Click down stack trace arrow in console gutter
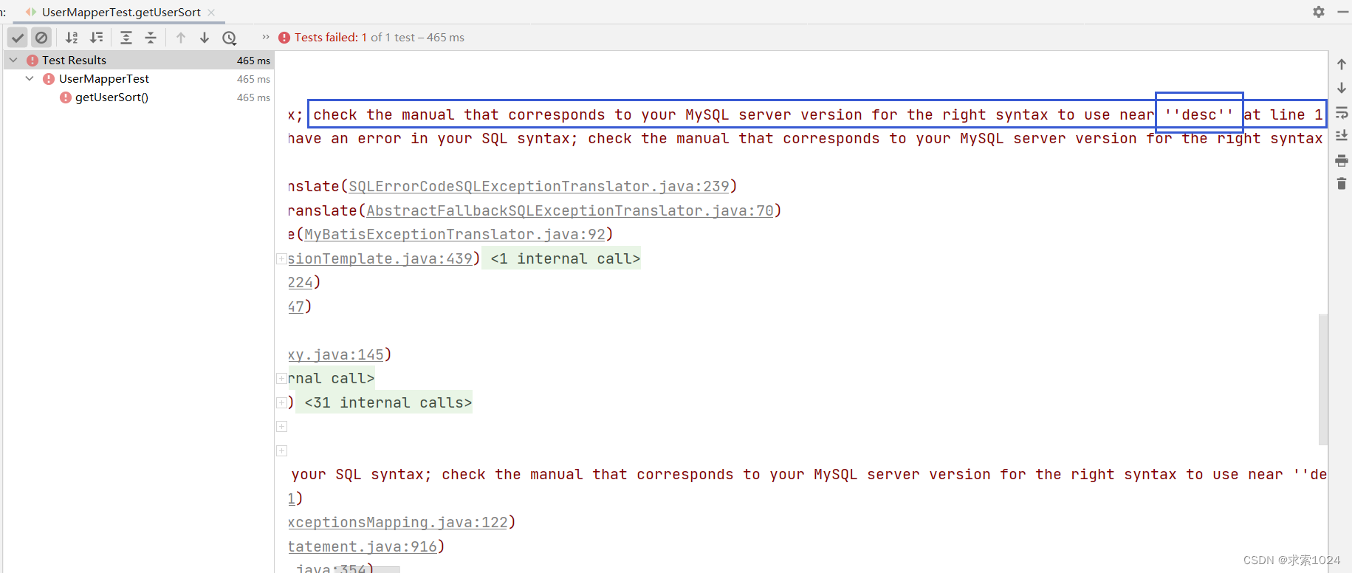 pyautogui.click(x=1342, y=88)
